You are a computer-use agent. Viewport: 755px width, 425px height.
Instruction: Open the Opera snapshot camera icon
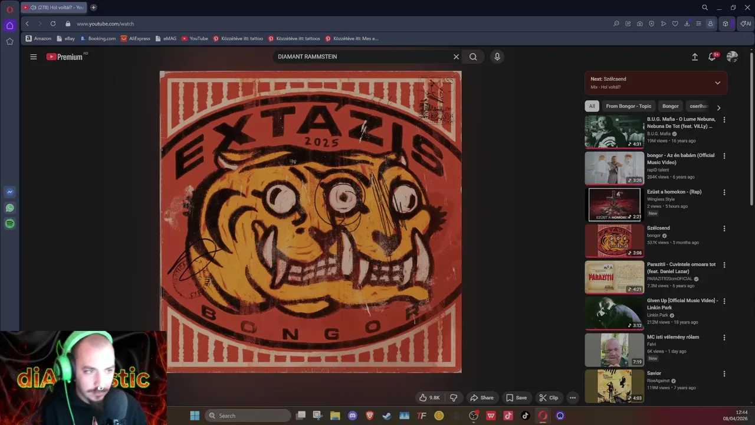pyautogui.click(x=640, y=24)
